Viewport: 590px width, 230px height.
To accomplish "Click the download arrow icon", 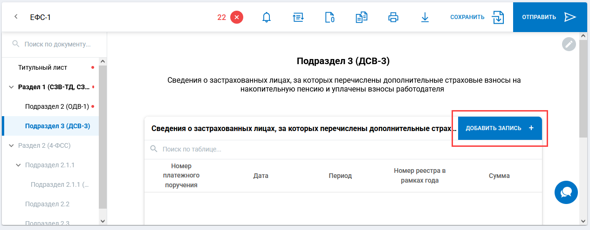I will tap(425, 17).
